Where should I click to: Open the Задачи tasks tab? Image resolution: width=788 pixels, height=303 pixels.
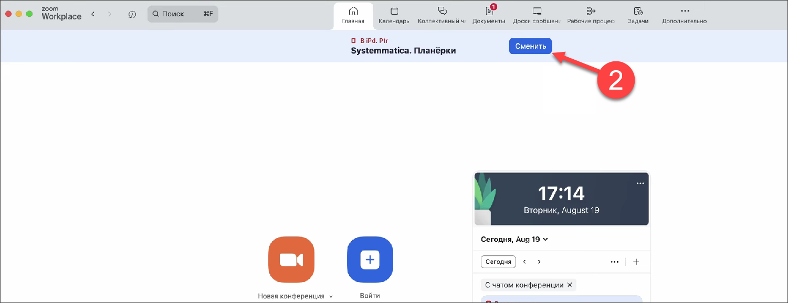[638, 15]
